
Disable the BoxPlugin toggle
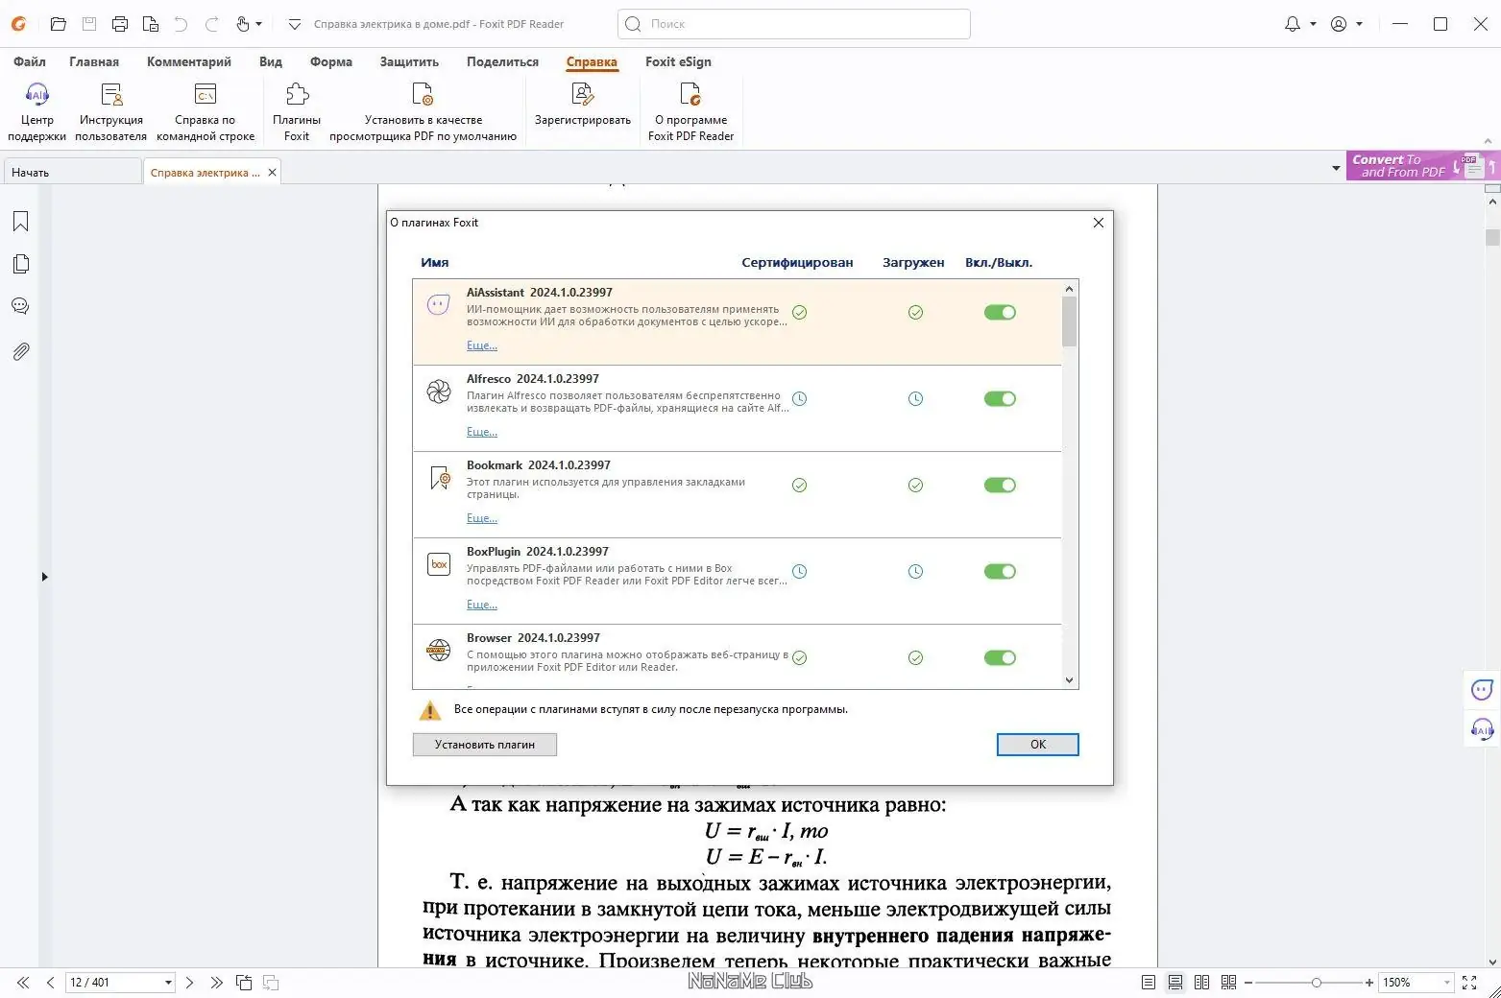coord(1000,571)
